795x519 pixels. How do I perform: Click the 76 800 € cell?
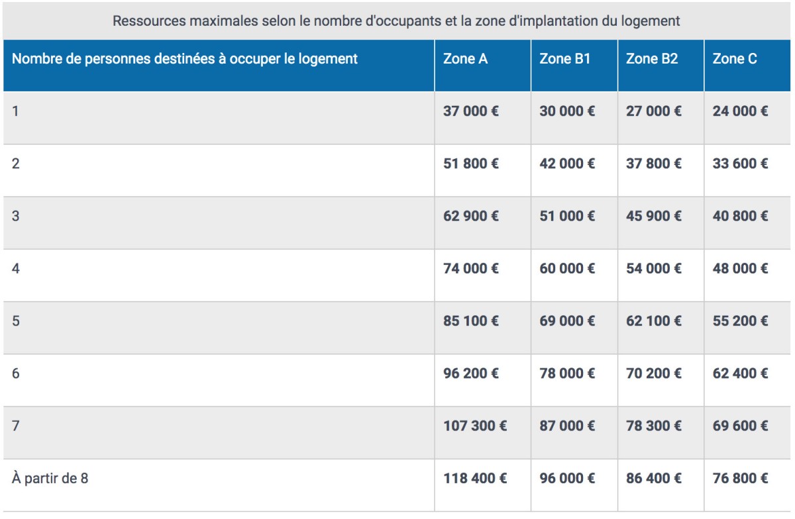tap(740, 478)
